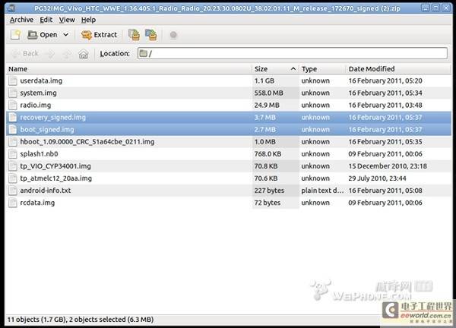Screen dimensions: 456x328
Task: Click the file icon beside userdata.img
Action: tap(13, 80)
